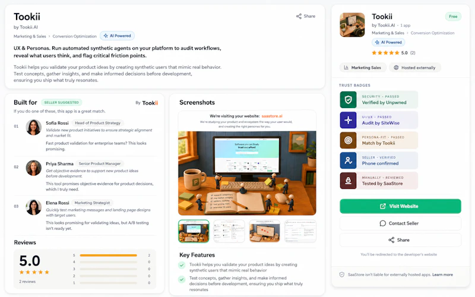Click the green shield Security Passed badge icon

[x=348, y=100]
